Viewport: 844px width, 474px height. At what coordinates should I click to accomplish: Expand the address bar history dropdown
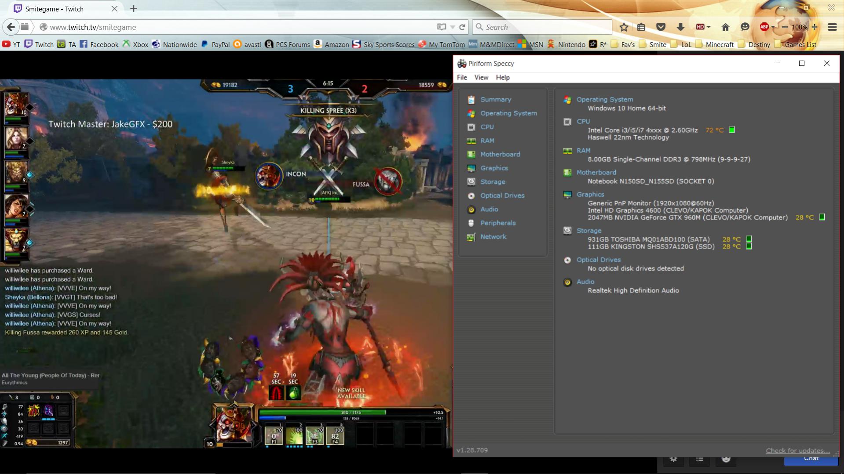453,27
